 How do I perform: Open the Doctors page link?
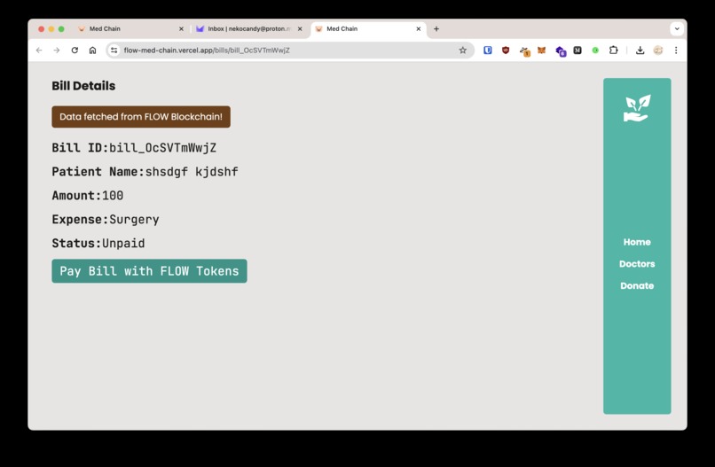(637, 264)
